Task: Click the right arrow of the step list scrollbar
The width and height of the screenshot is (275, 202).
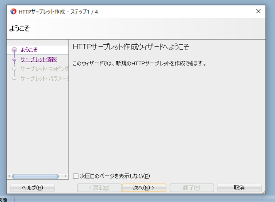Action: point(65,176)
